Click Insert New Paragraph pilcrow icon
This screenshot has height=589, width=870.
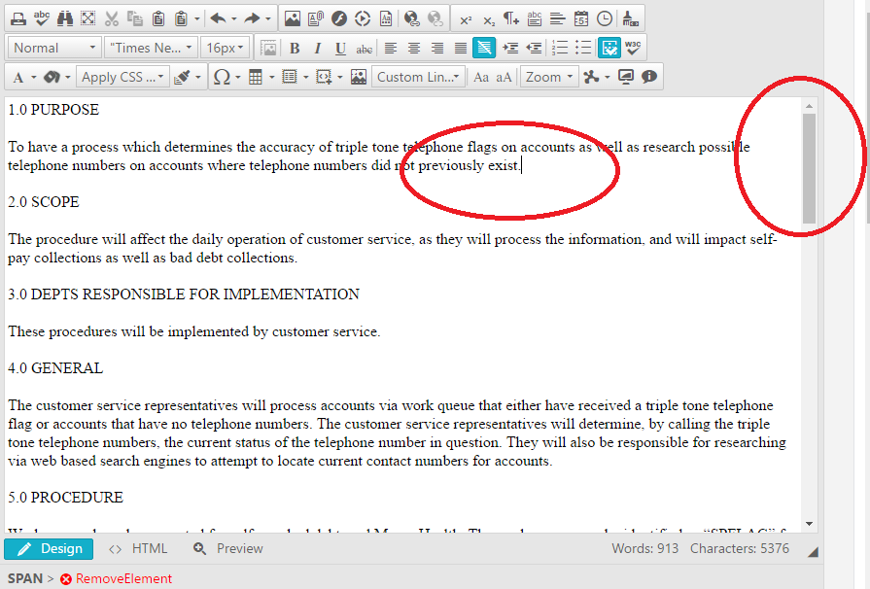tap(511, 18)
